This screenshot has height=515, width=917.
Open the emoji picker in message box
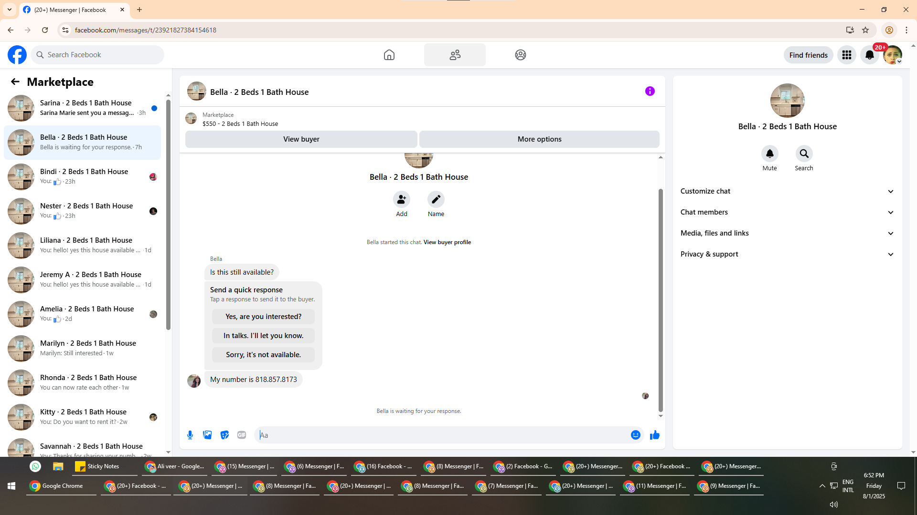(x=635, y=435)
